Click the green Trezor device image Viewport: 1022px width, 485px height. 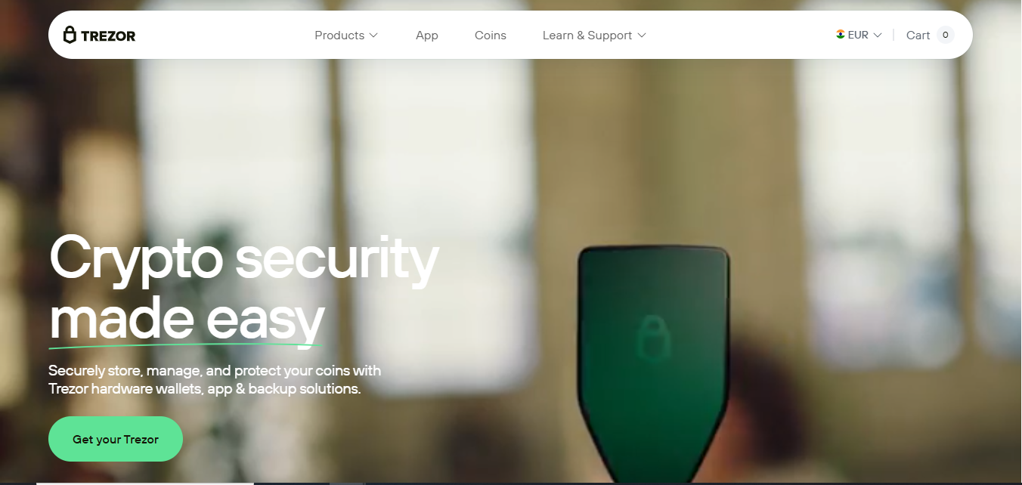655,364
